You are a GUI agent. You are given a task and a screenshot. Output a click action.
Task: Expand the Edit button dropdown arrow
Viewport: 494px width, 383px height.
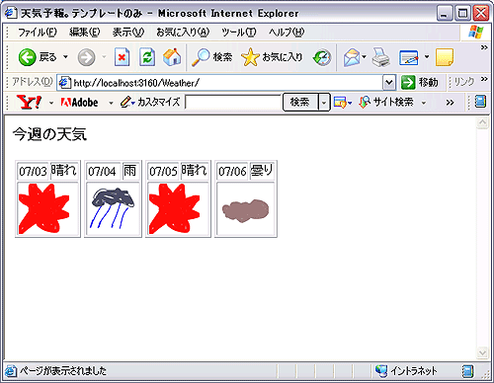427,57
